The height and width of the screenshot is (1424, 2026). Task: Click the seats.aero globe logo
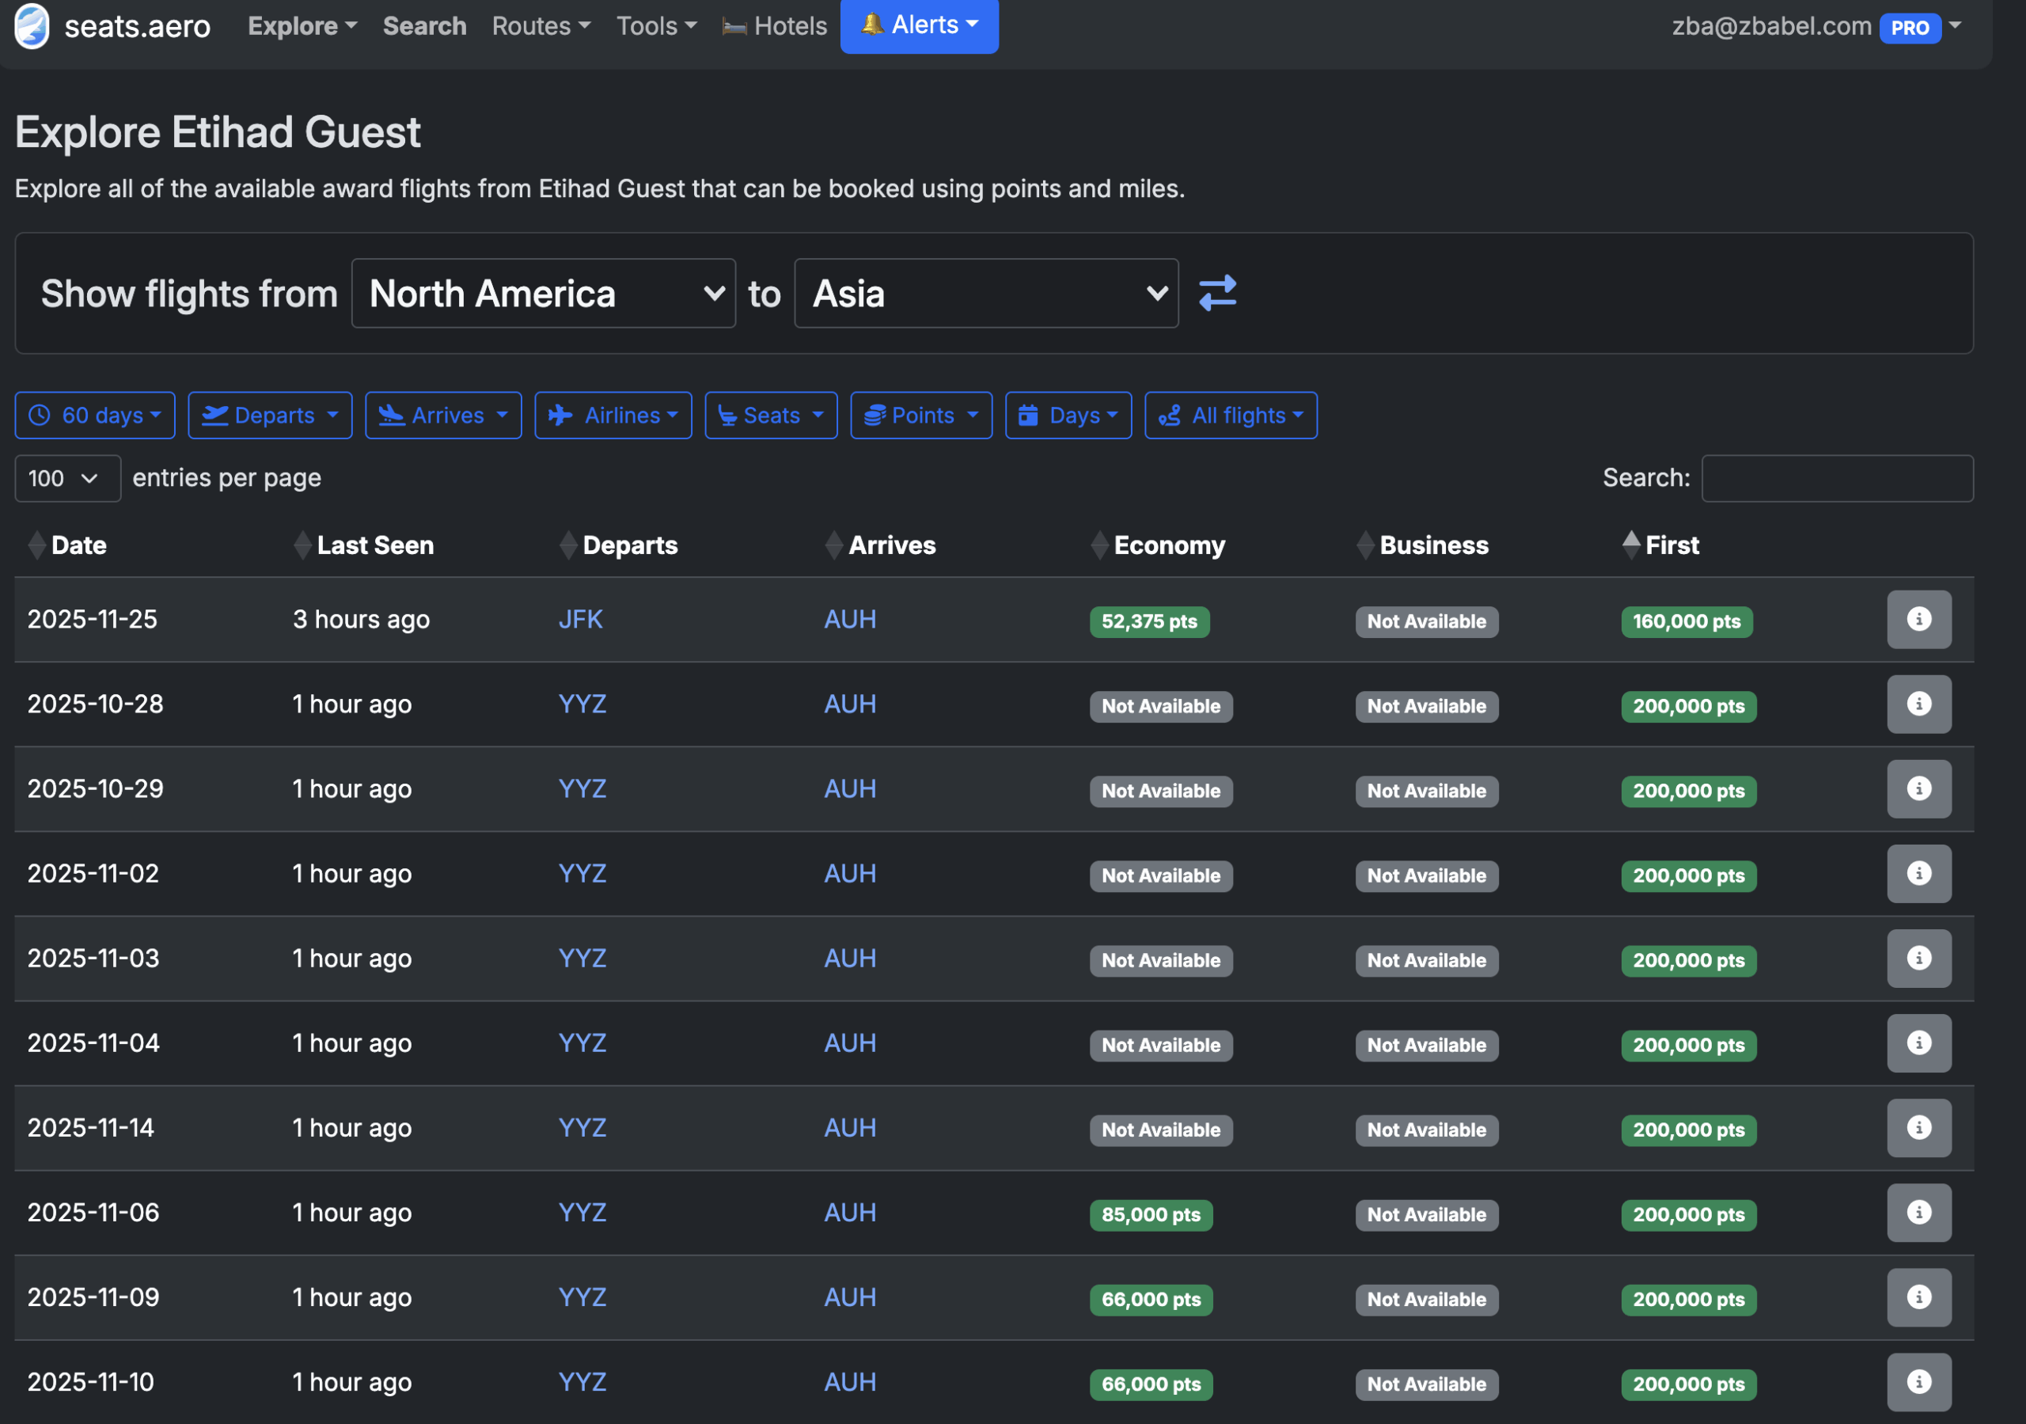point(32,25)
